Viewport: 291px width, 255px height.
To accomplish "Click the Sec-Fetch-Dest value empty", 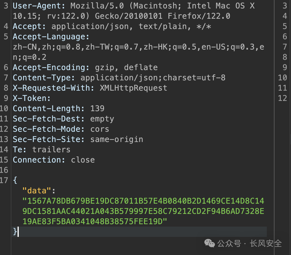I will coord(102,119).
